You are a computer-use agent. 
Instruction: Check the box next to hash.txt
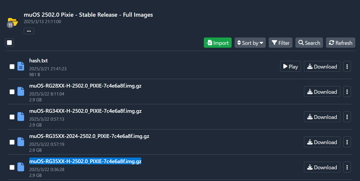(12, 66)
